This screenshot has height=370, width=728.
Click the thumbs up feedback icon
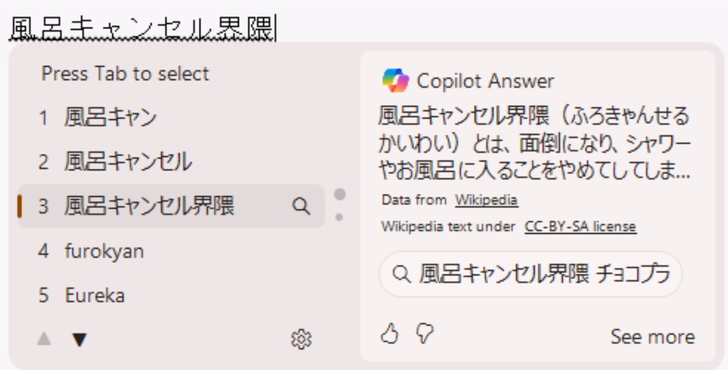389,334
